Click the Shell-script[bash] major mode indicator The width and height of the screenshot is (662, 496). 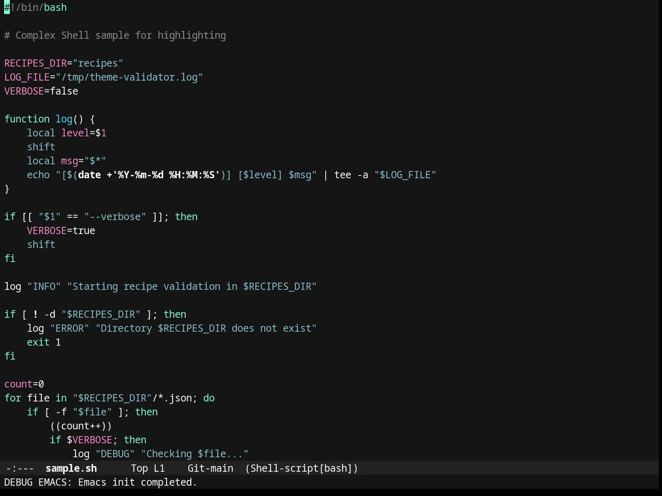pos(302,468)
